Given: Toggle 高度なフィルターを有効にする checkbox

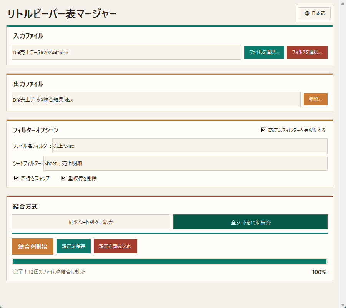Looking at the screenshot, I should 263,130.
